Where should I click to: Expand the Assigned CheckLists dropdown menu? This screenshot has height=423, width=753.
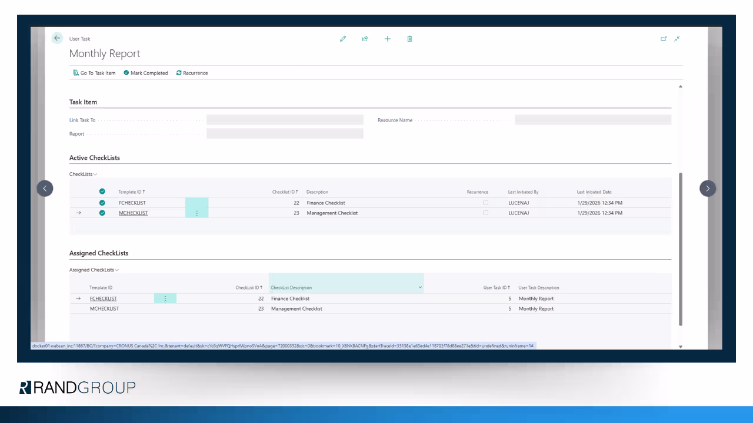[x=94, y=270]
